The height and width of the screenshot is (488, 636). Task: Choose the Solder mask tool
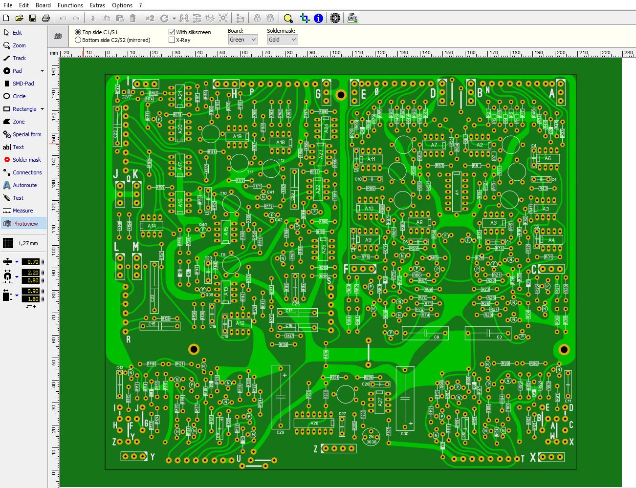click(x=26, y=160)
